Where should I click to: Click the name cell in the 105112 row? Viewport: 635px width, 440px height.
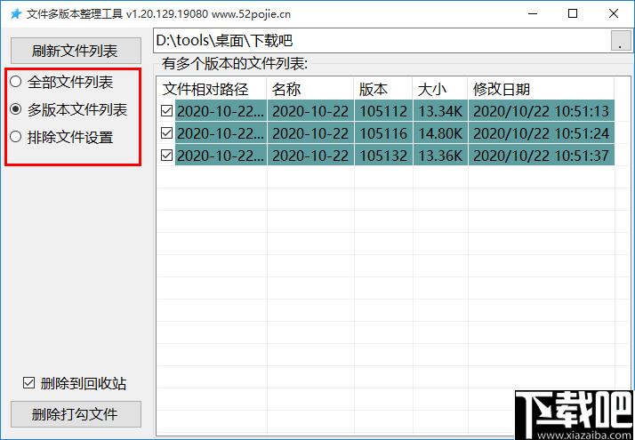[x=310, y=111]
